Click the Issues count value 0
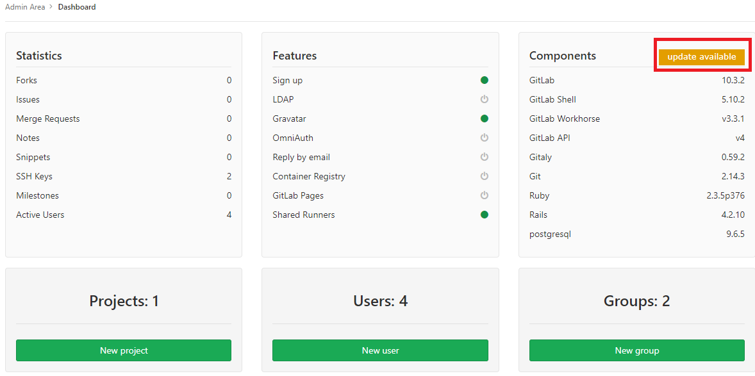This screenshot has height=376, width=755. click(229, 100)
